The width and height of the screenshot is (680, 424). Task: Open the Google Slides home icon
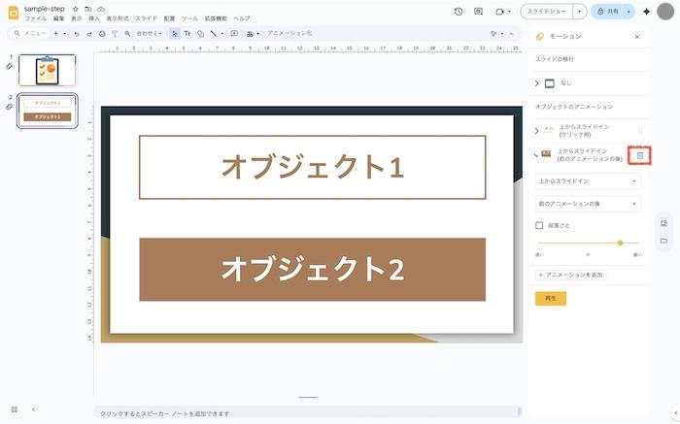[x=14, y=13]
